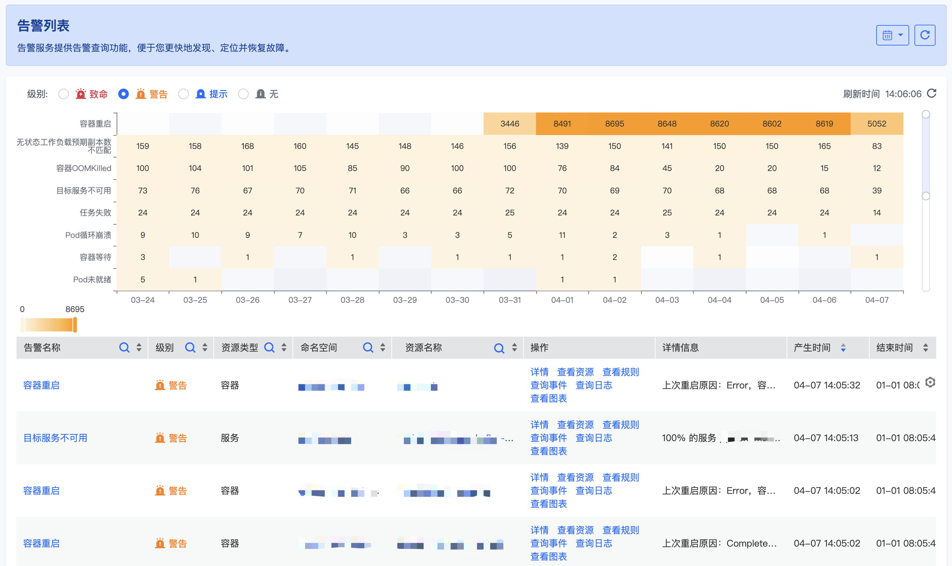Click the 服务 resource type cell
Viewport: 952px width, 566px height.
coord(230,438)
